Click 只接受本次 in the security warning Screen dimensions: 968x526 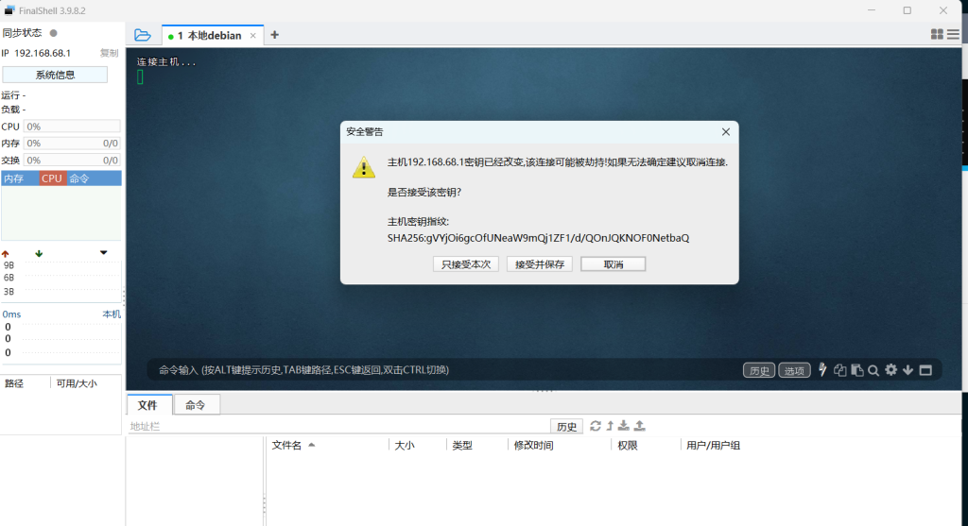click(466, 264)
